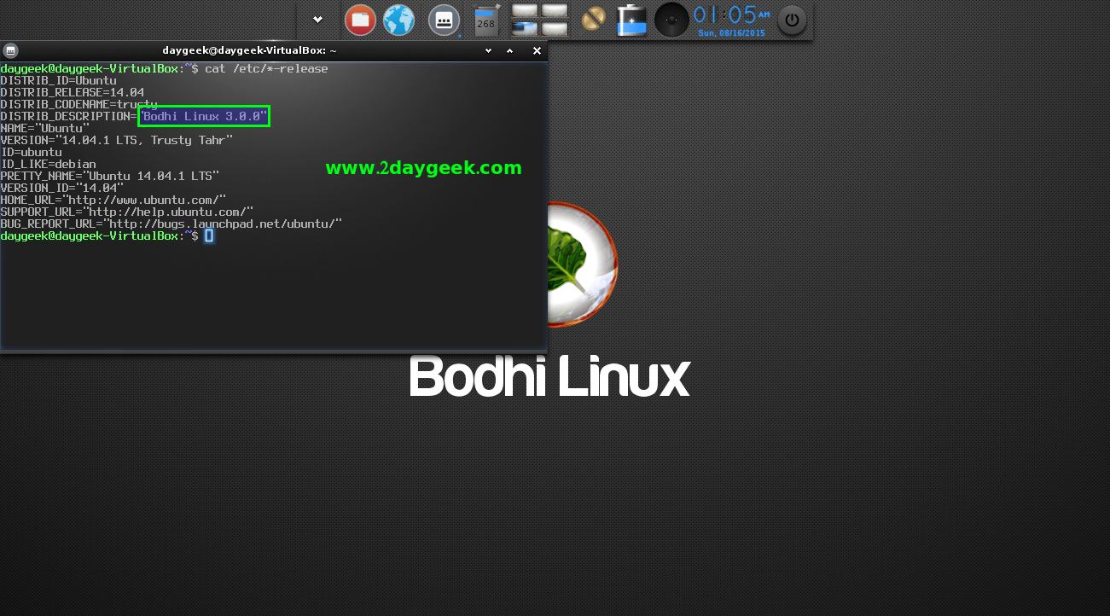Open the red file manager launcher

point(360,20)
